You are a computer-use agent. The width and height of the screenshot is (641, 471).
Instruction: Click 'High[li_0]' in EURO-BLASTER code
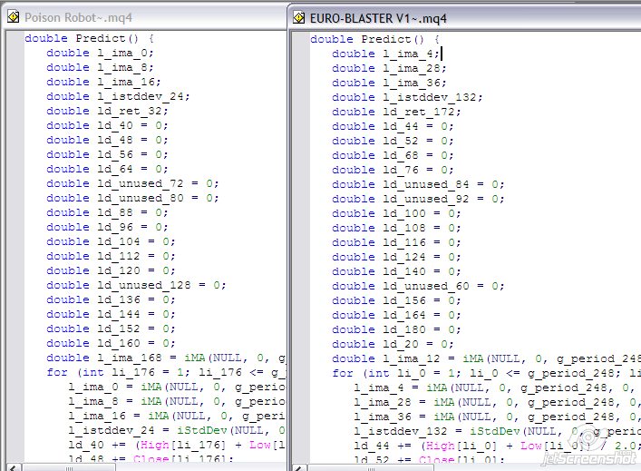coord(461,446)
